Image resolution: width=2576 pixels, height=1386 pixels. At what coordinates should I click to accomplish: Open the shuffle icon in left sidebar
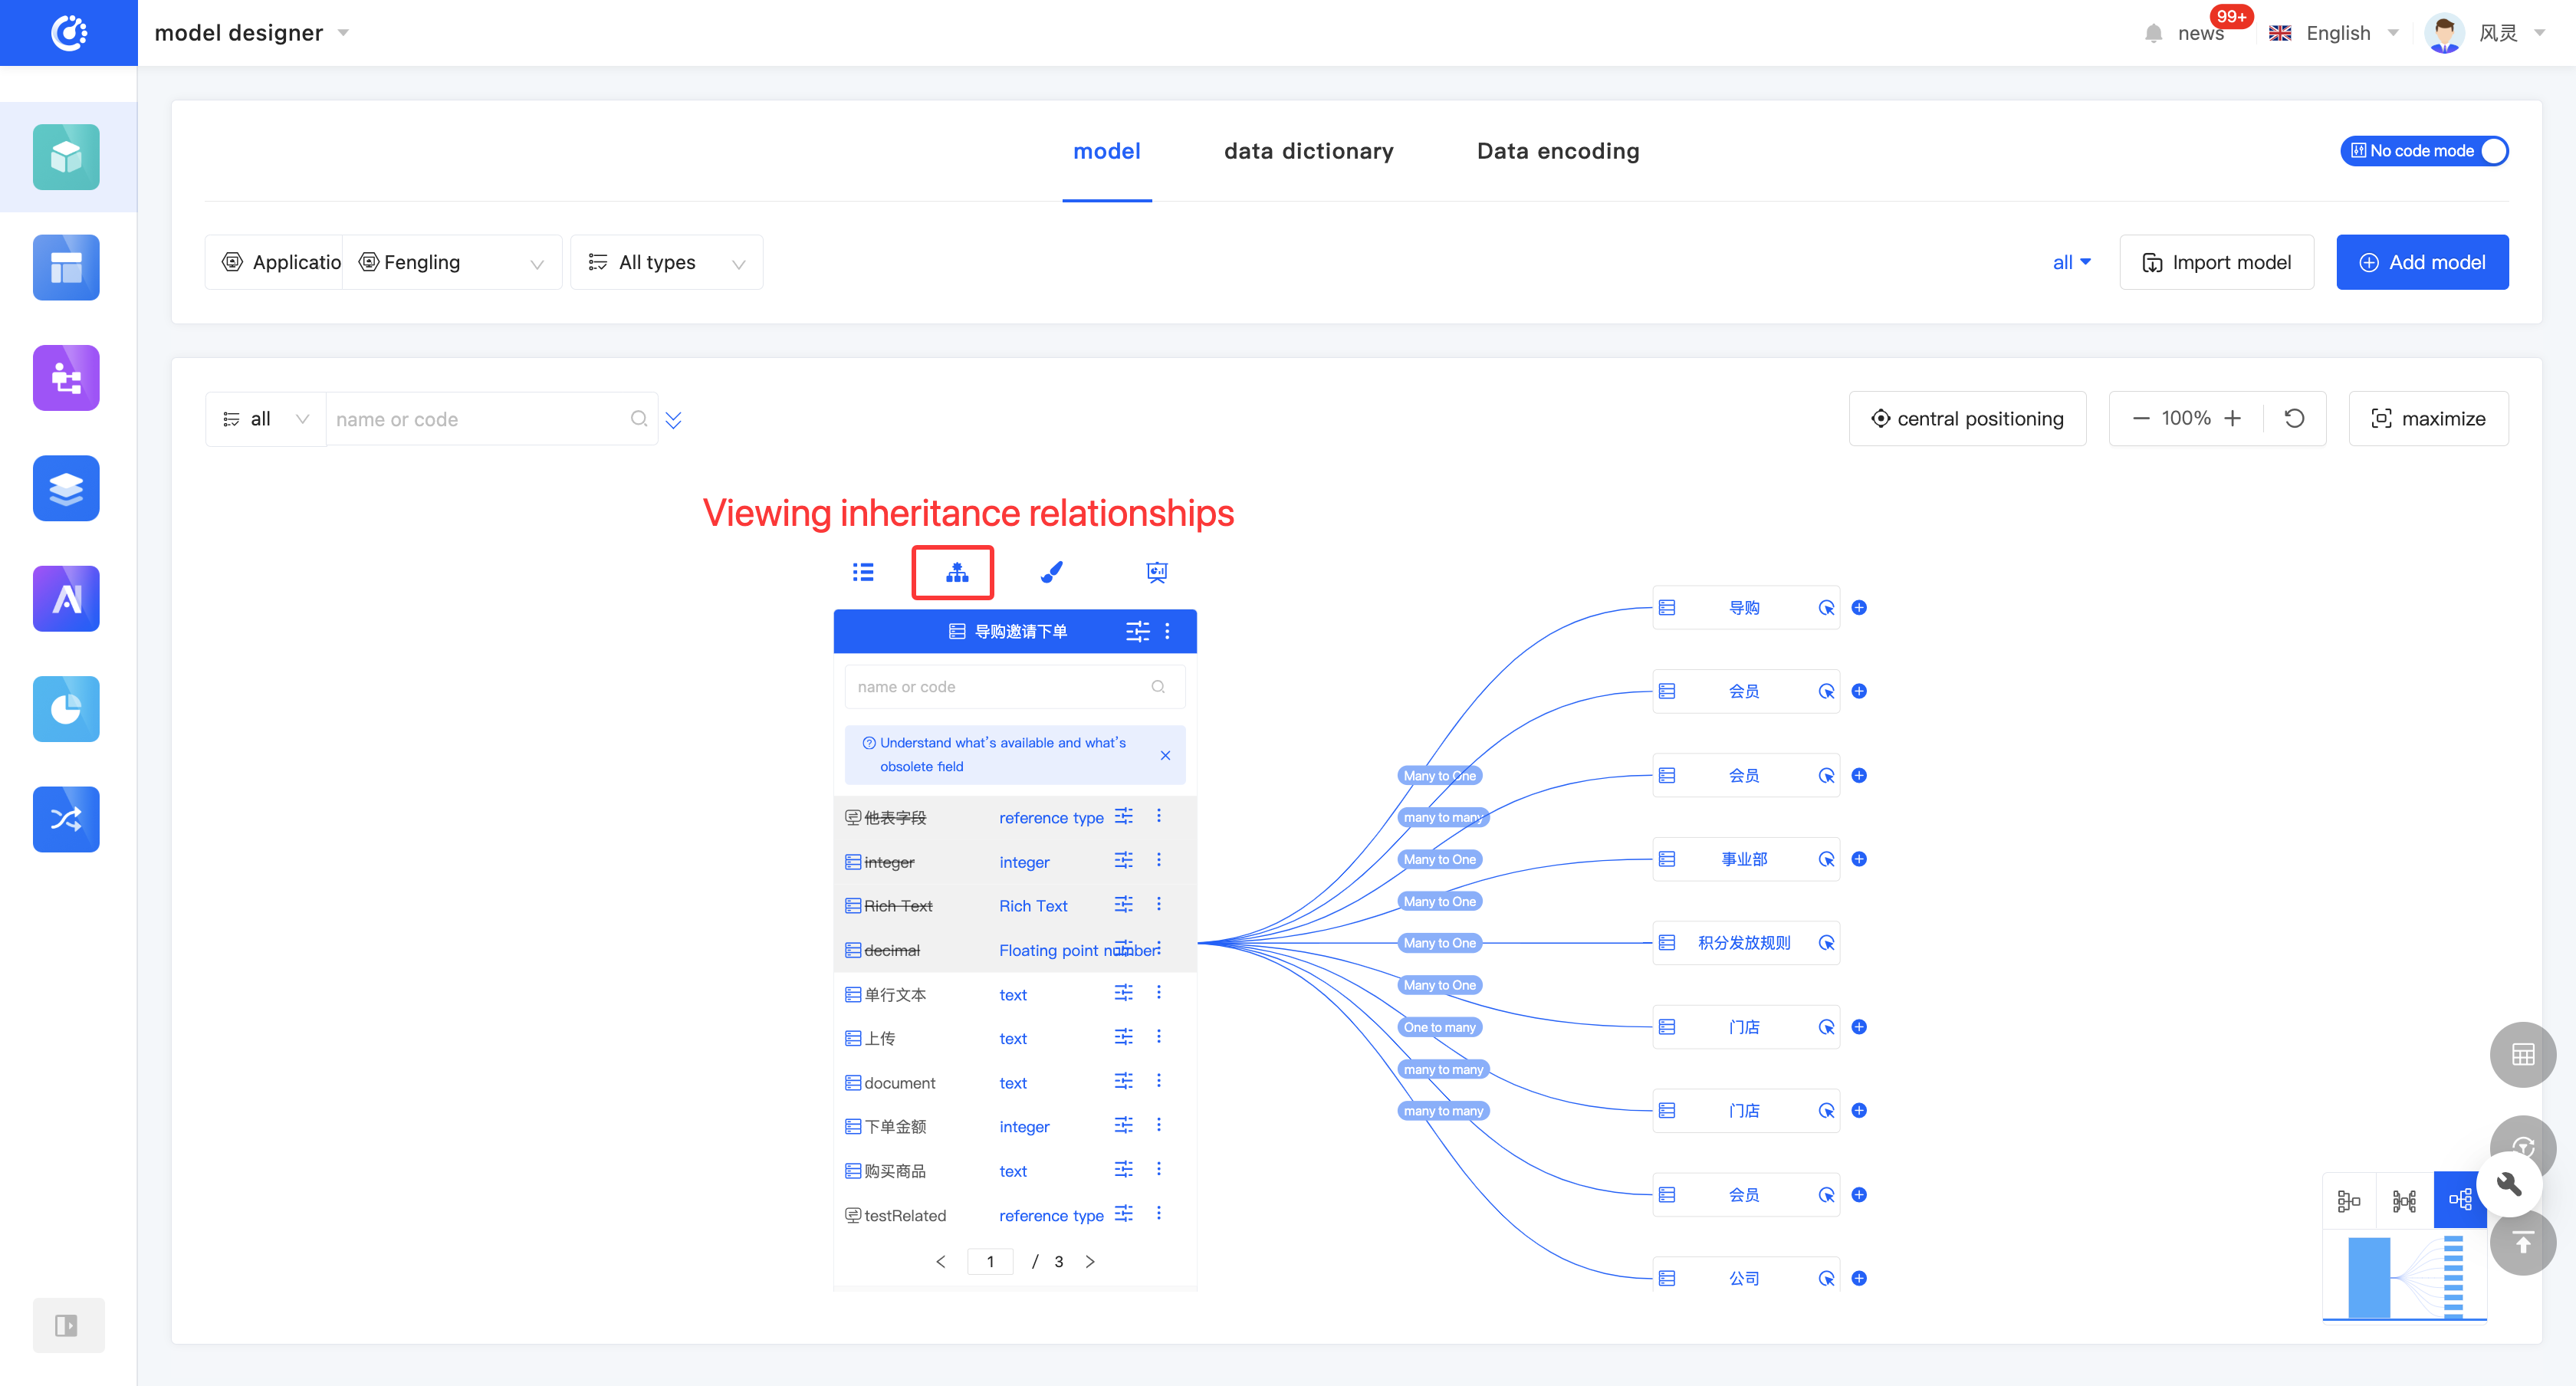coord(66,819)
